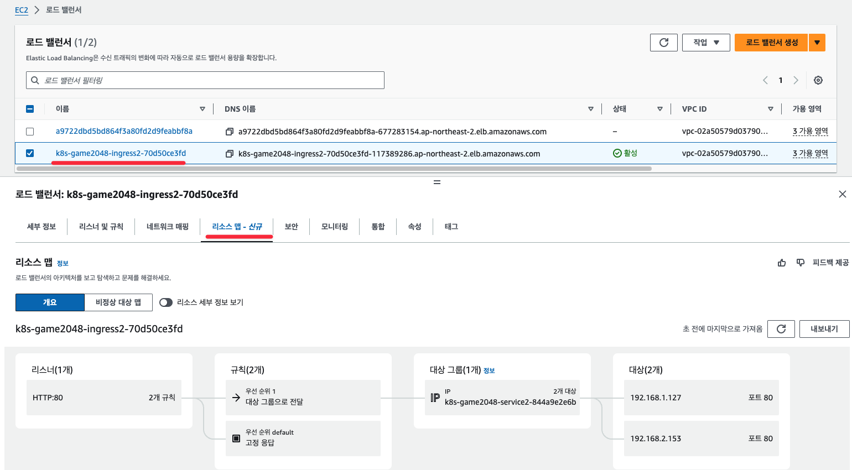Expand the orange create load balancer arrow

(x=817, y=43)
